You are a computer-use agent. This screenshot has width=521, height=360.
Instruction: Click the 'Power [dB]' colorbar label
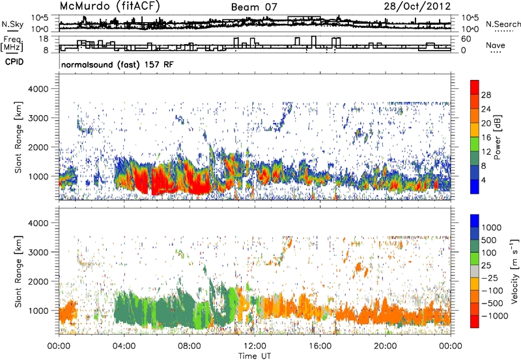click(498, 137)
